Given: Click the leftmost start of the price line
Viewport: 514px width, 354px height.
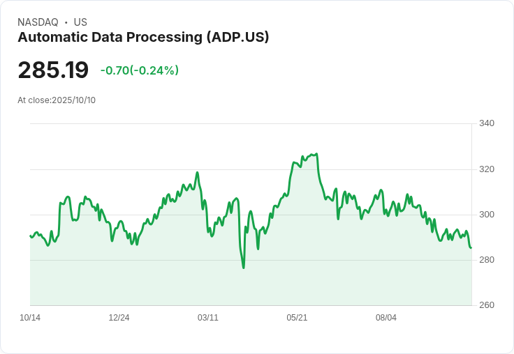Looking at the screenshot, I should [30, 236].
